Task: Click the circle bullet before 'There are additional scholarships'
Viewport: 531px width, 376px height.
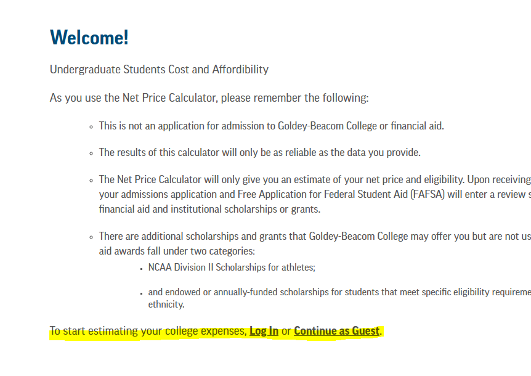Action: tap(91, 237)
